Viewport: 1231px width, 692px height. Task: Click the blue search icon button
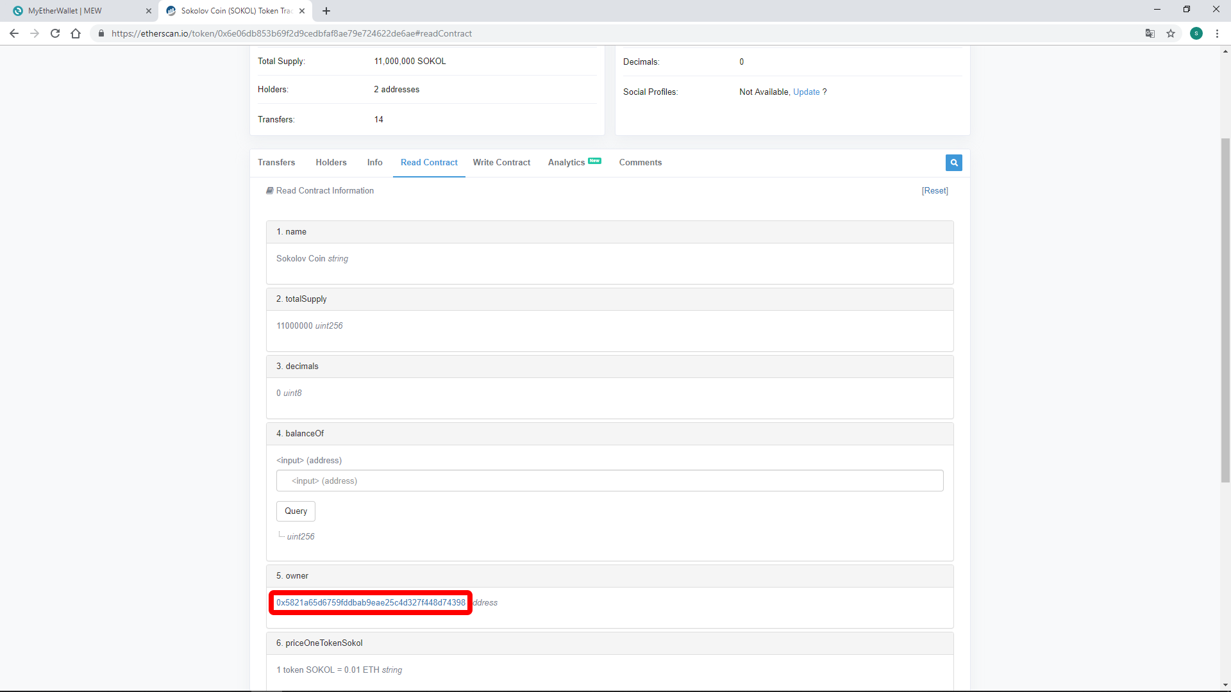click(x=954, y=163)
